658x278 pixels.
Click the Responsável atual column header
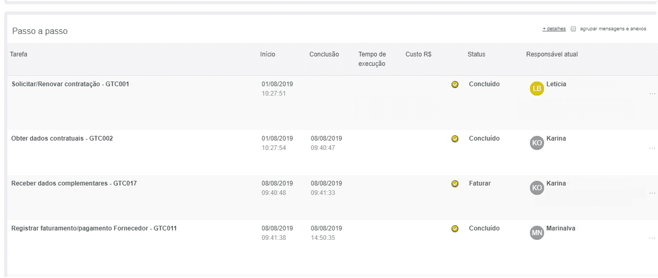click(x=552, y=54)
